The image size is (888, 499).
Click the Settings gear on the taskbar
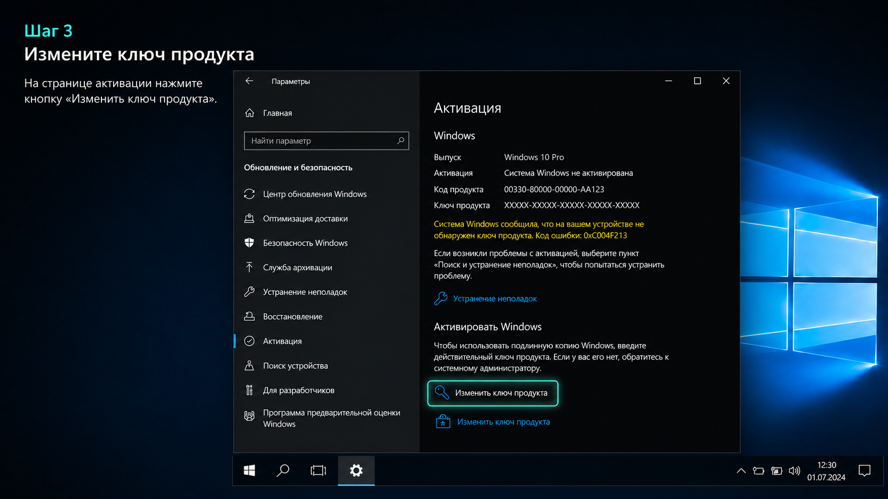click(x=356, y=470)
